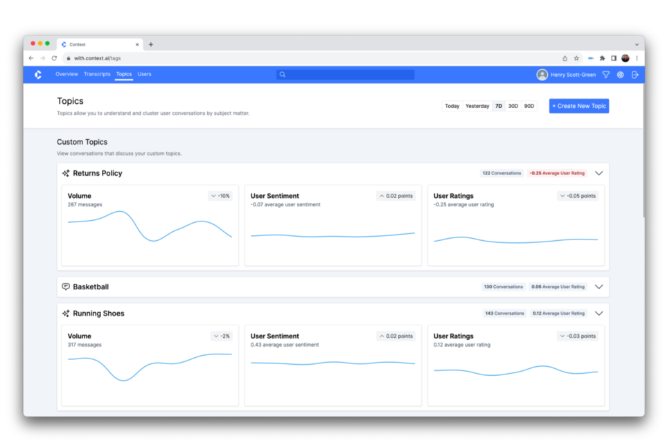The height and width of the screenshot is (443, 665).
Task: Open the browser extensions puzzle icon
Action: [602, 58]
